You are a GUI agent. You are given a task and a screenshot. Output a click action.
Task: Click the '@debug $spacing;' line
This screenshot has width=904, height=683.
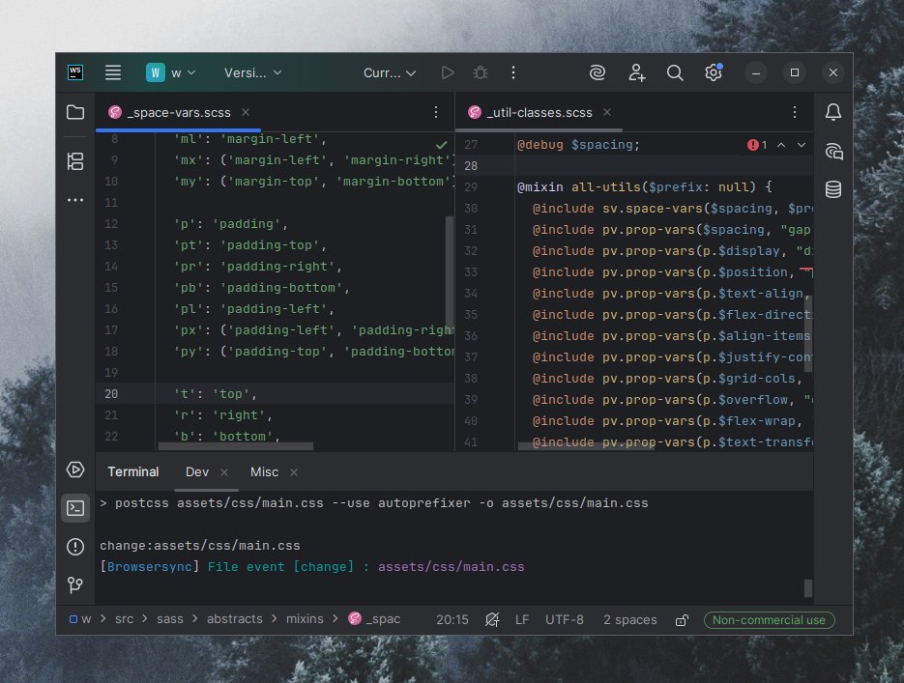[x=578, y=145]
